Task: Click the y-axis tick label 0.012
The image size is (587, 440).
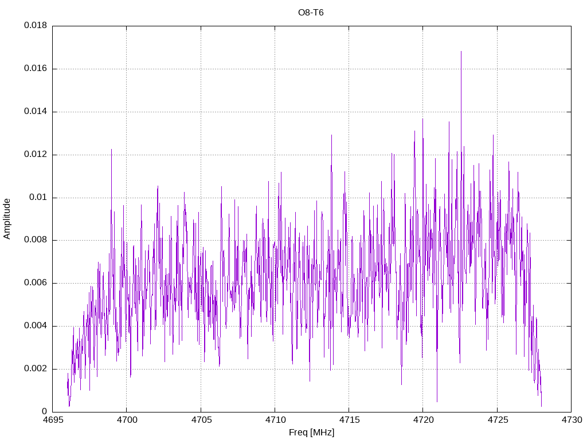Action: click(x=36, y=154)
